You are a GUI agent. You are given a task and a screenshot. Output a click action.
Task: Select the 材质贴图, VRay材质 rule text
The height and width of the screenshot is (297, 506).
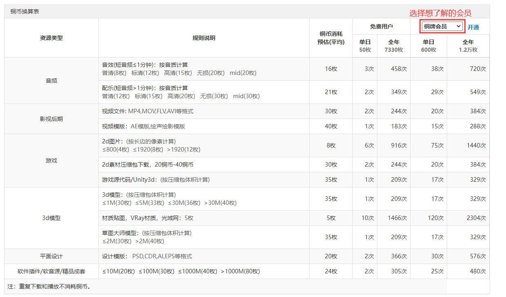(x=148, y=218)
